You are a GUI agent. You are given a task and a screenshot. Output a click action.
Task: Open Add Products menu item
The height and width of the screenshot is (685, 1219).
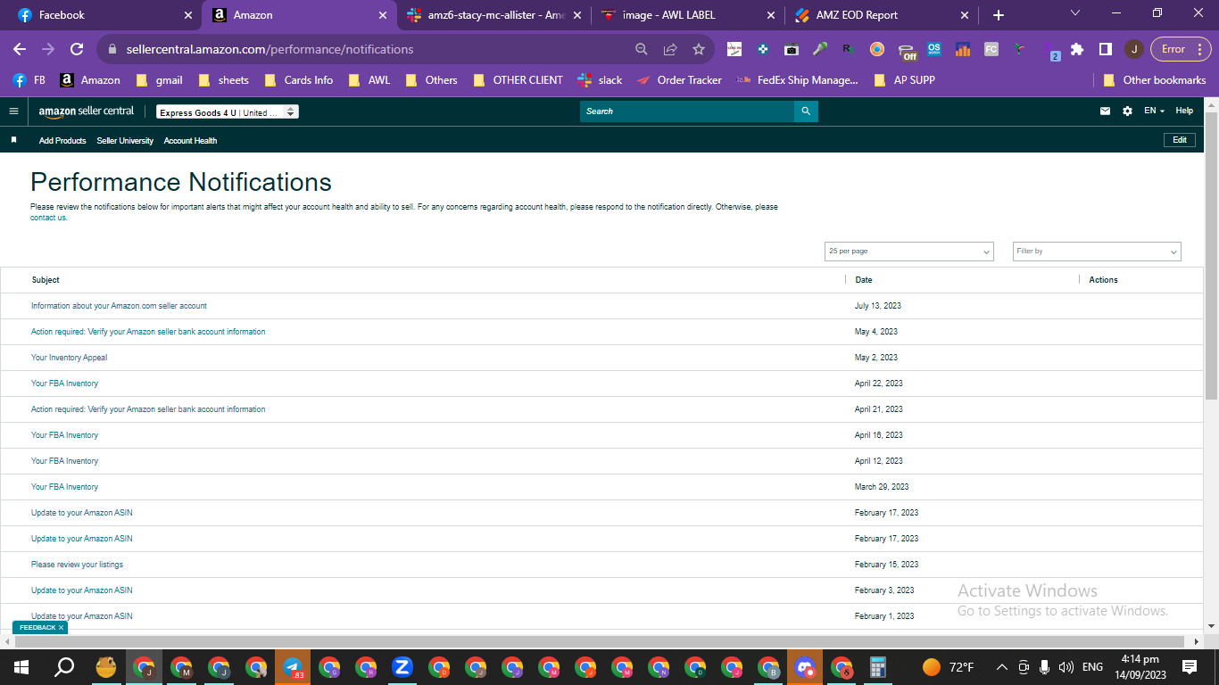[62, 141]
